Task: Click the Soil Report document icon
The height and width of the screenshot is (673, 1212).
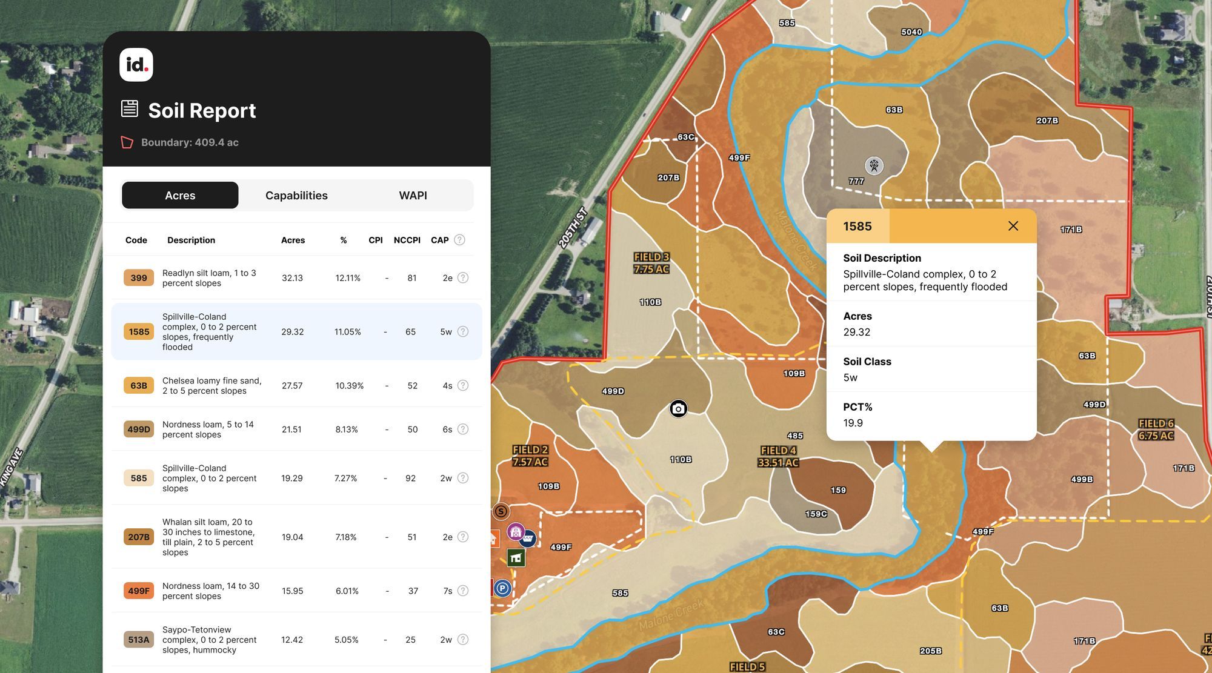Action: [130, 109]
